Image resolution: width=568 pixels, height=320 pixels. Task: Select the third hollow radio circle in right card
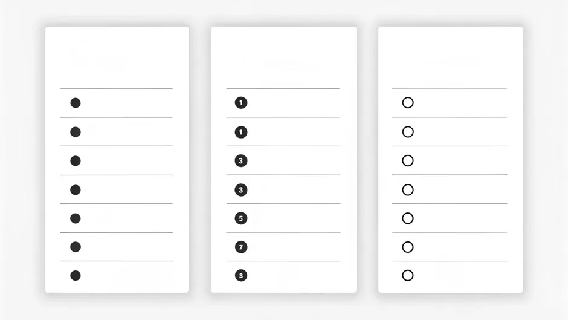[408, 161]
